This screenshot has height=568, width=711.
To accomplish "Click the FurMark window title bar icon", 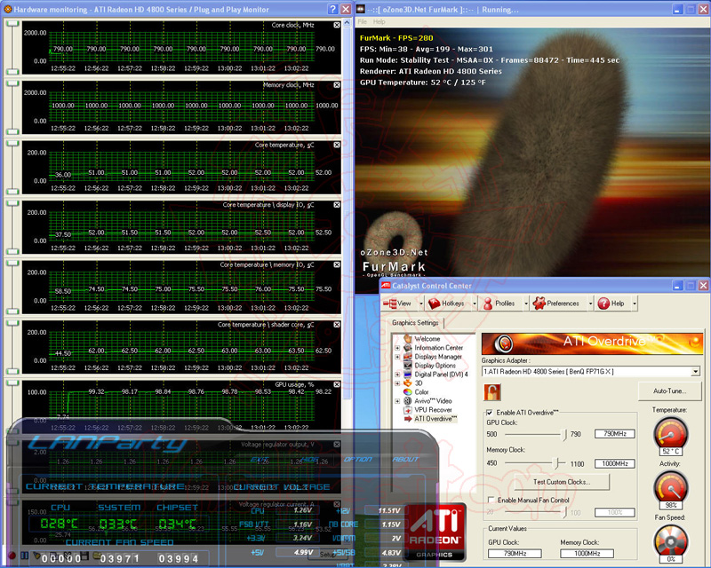I will pyautogui.click(x=361, y=9).
